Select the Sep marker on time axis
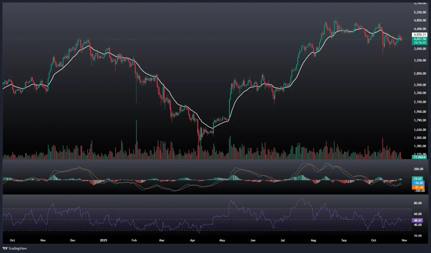Screen dimensions: 431x253 click(344, 240)
